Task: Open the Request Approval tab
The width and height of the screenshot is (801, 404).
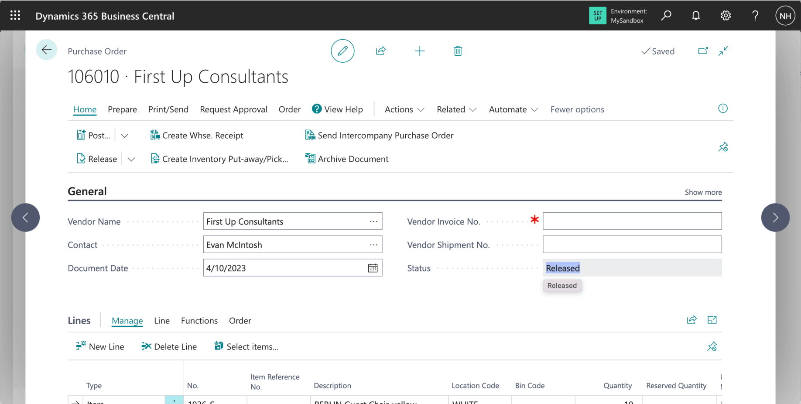Action: click(x=233, y=109)
